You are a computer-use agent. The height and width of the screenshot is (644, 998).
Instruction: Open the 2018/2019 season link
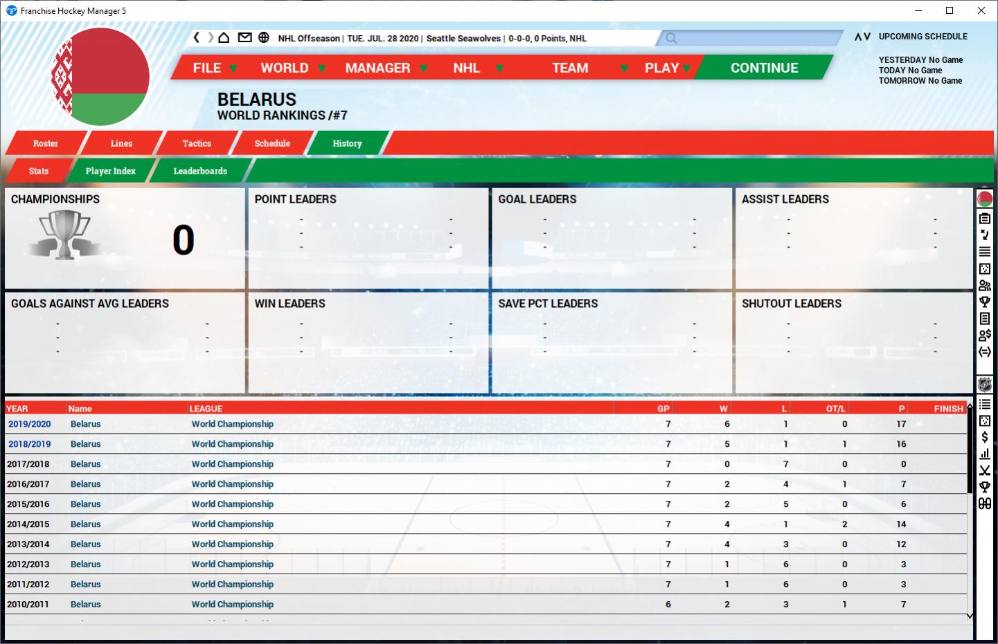(x=29, y=444)
